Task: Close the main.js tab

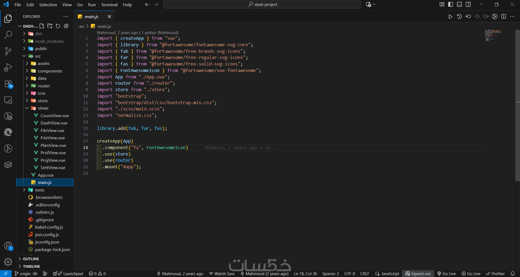Action: [x=109, y=17]
